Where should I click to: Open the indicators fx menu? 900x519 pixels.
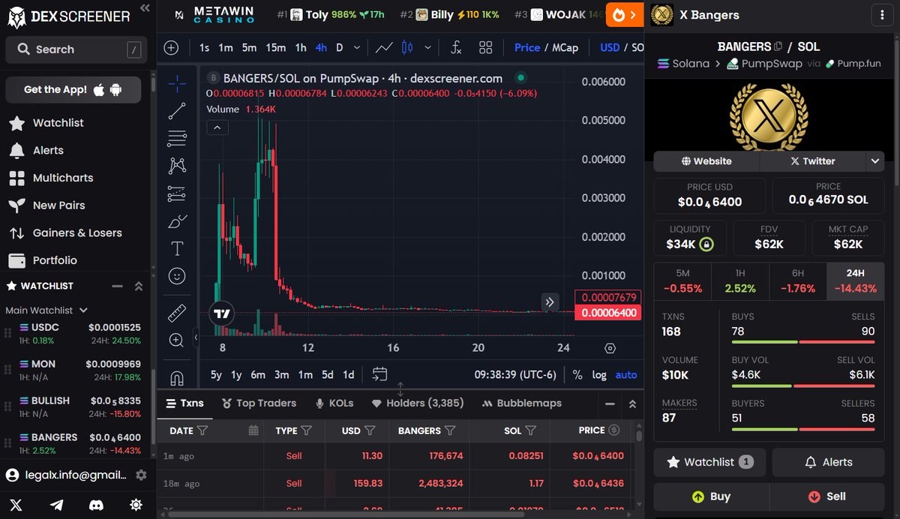(456, 48)
